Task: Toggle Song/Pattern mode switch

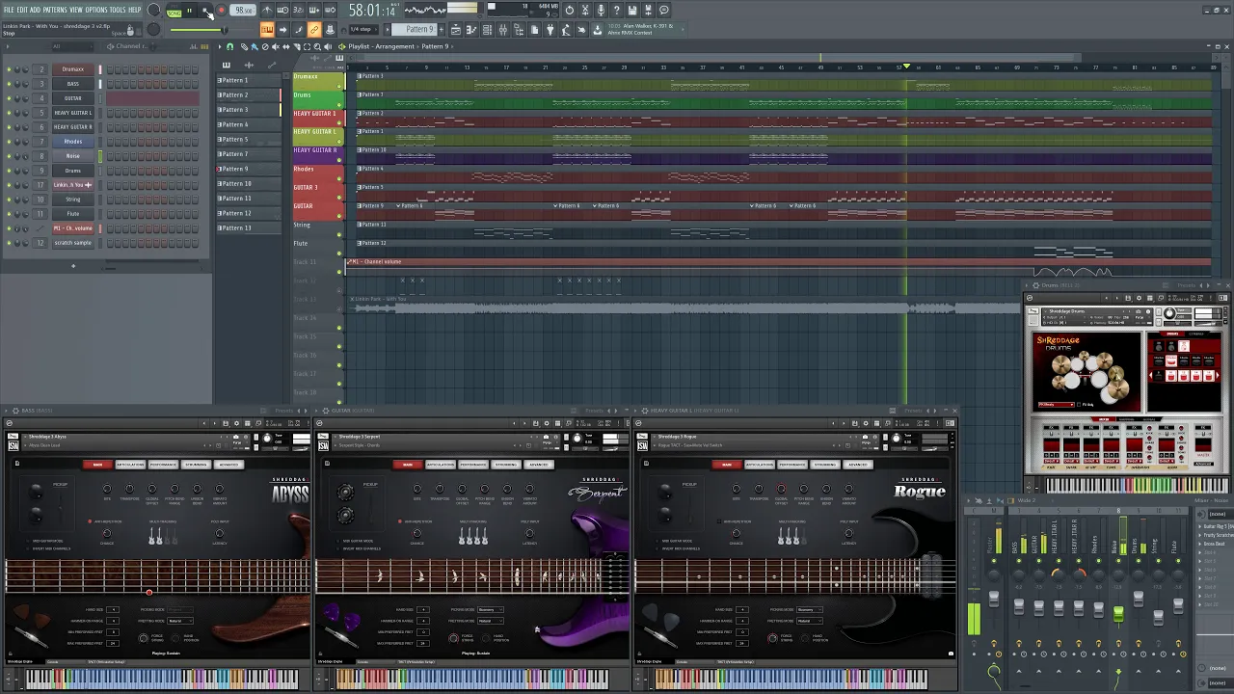Action: click(x=174, y=12)
